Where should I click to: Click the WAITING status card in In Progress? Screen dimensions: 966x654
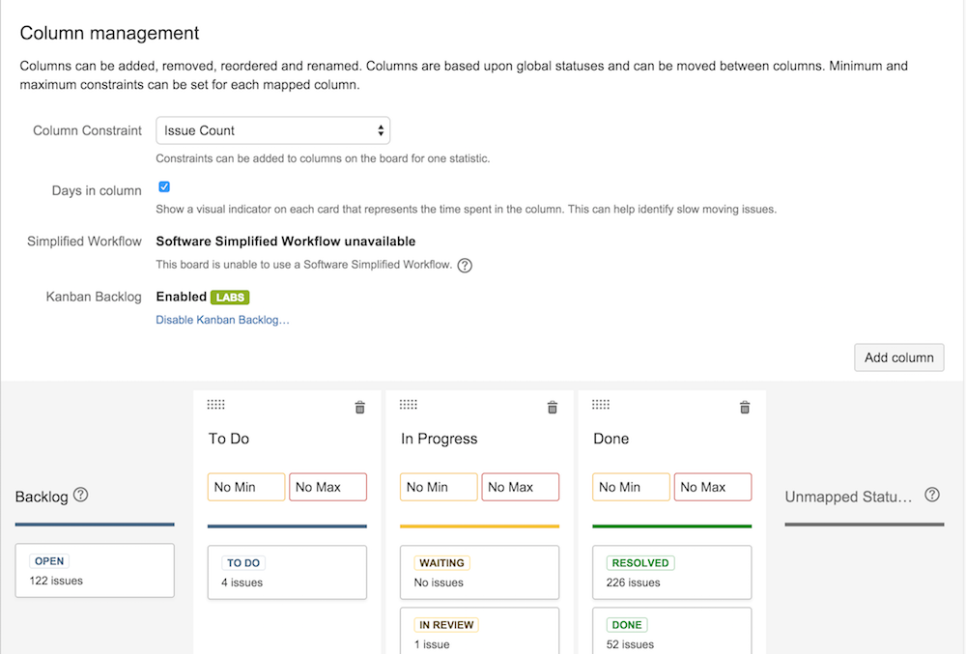pyautogui.click(x=479, y=572)
